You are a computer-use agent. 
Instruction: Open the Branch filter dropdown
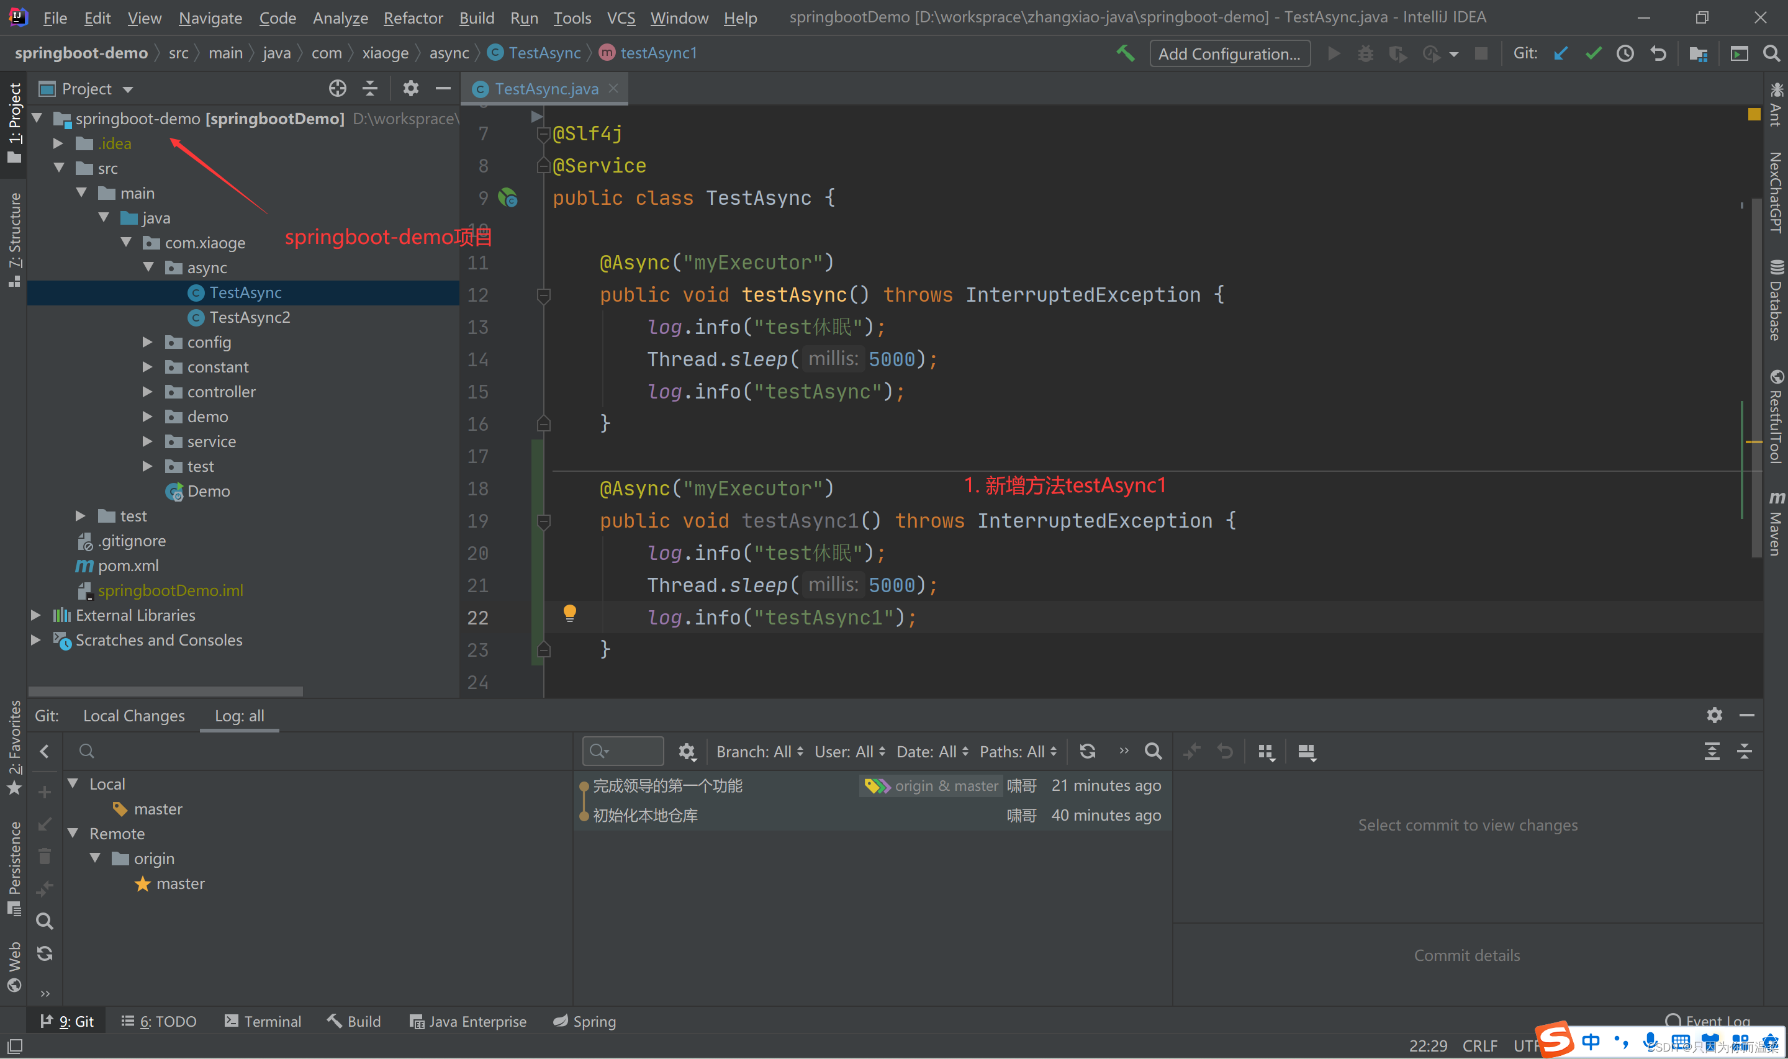(x=759, y=752)
